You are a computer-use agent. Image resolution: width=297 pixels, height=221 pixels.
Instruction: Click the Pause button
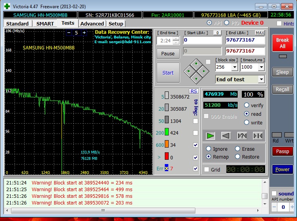(168, 53)
